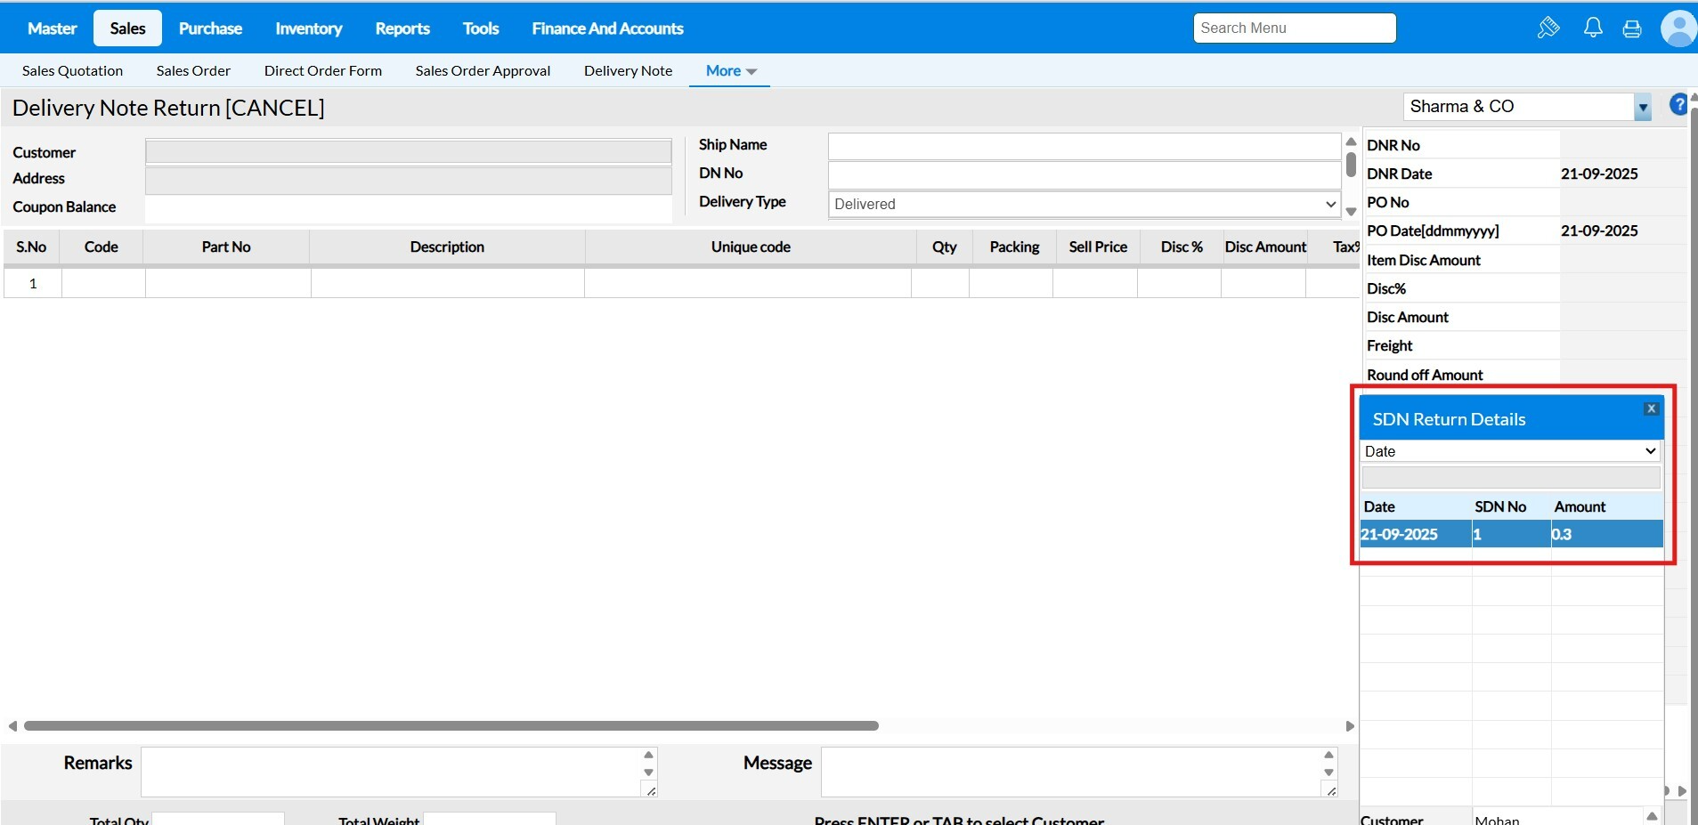
Task: Click the Description column header
Action: (447, 247)
